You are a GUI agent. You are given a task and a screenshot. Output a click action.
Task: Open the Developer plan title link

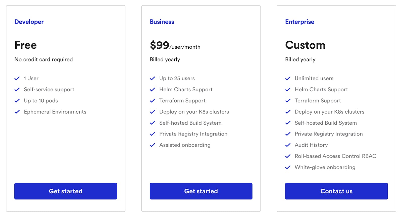pos(29,22)
